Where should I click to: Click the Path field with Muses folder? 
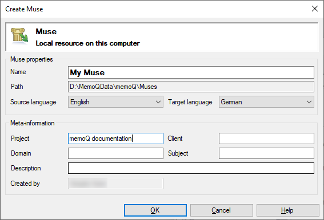point(191,87)
